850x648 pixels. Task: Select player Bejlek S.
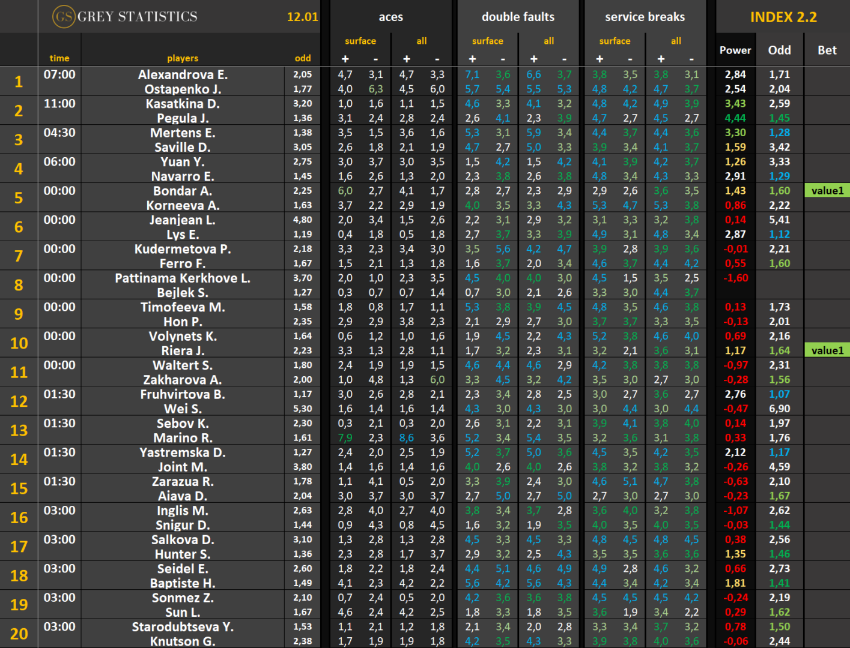(x=183, y=293)
